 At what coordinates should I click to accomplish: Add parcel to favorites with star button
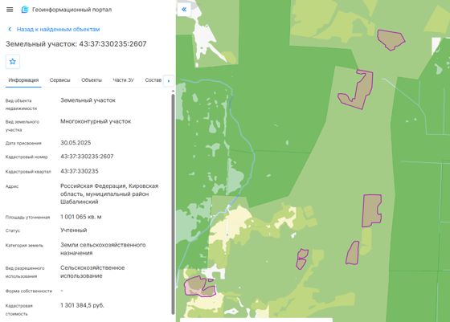point(13,62)
